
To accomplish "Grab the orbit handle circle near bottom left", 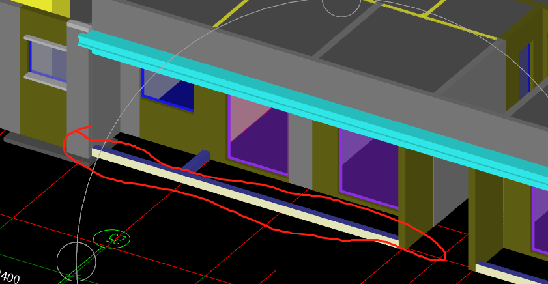I will [x=76, y=262].
